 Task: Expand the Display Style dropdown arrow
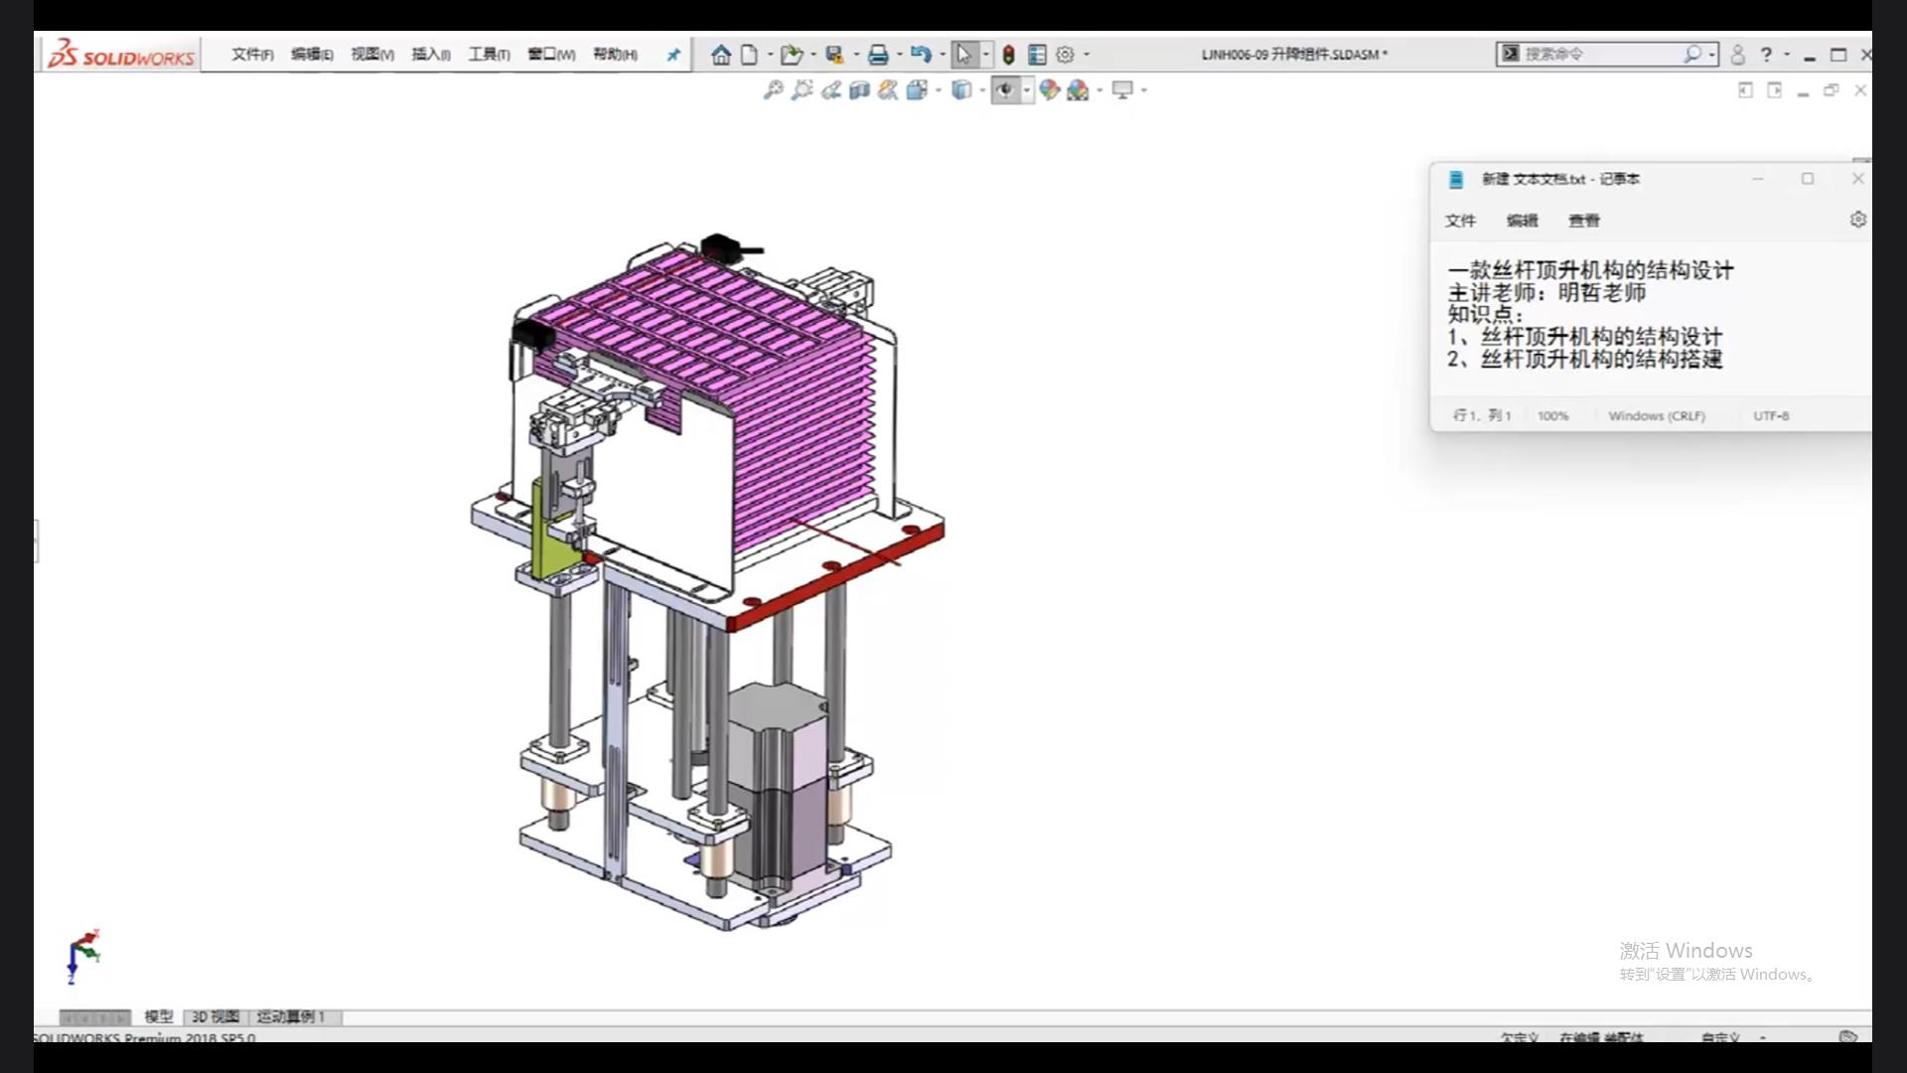coord(981,90)
